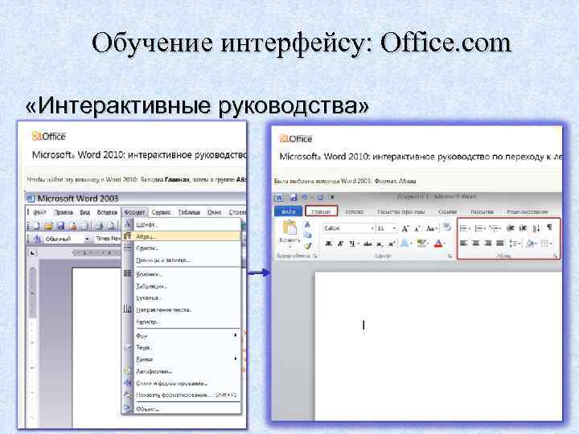
Task: Click the Multilevel list icon in ribbon
Action: [493, 228]
